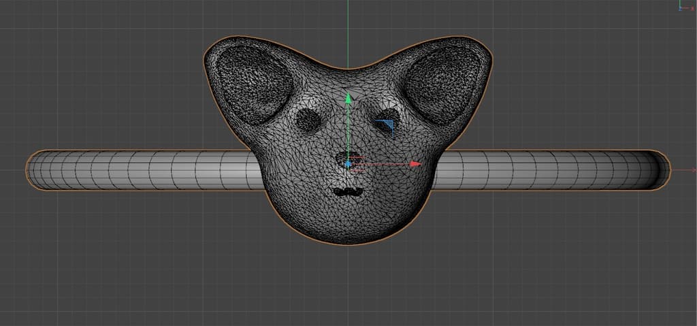Click the rounded left end of the ring

point(34,170)
